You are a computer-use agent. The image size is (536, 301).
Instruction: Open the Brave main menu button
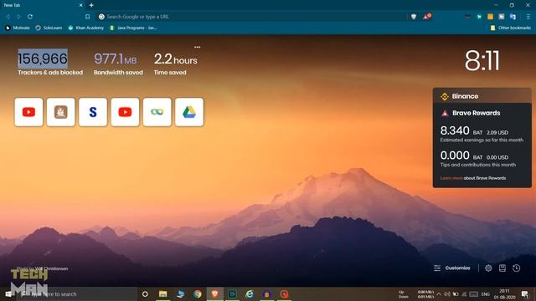pyautogui.click(x=528, y=17)
